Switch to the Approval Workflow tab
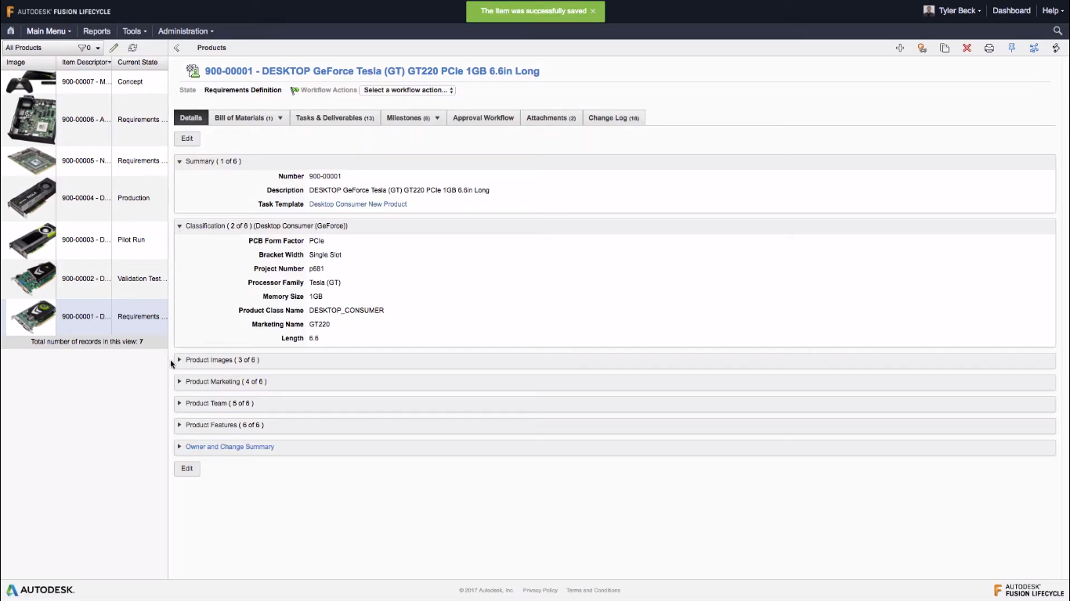This screenshot has width=1070, height=601. 483,118
